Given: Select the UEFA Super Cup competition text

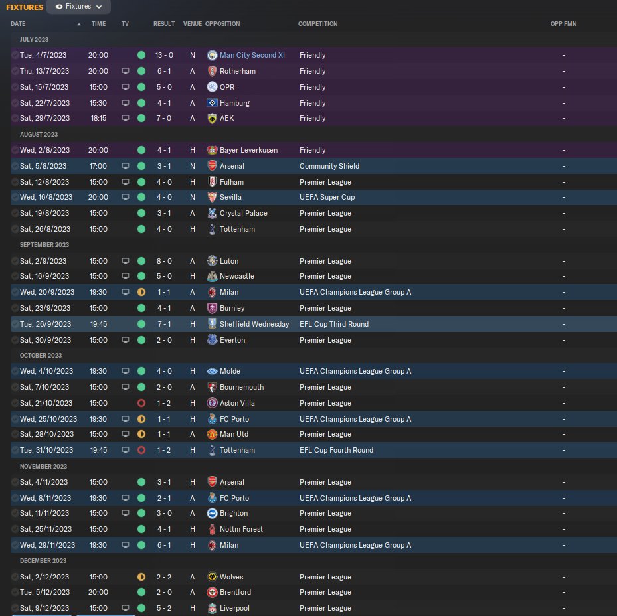Looking at the screenshot, I should coord(327,197).
